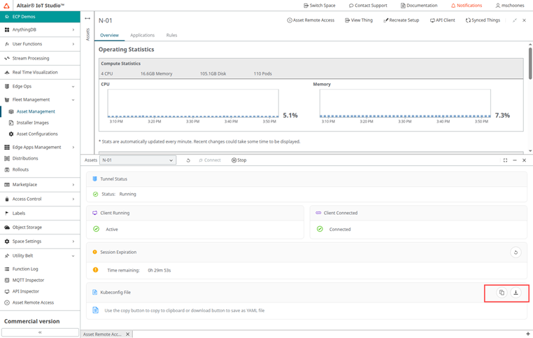Open the Assets N-01 dropdown

(x=137, y=160)
